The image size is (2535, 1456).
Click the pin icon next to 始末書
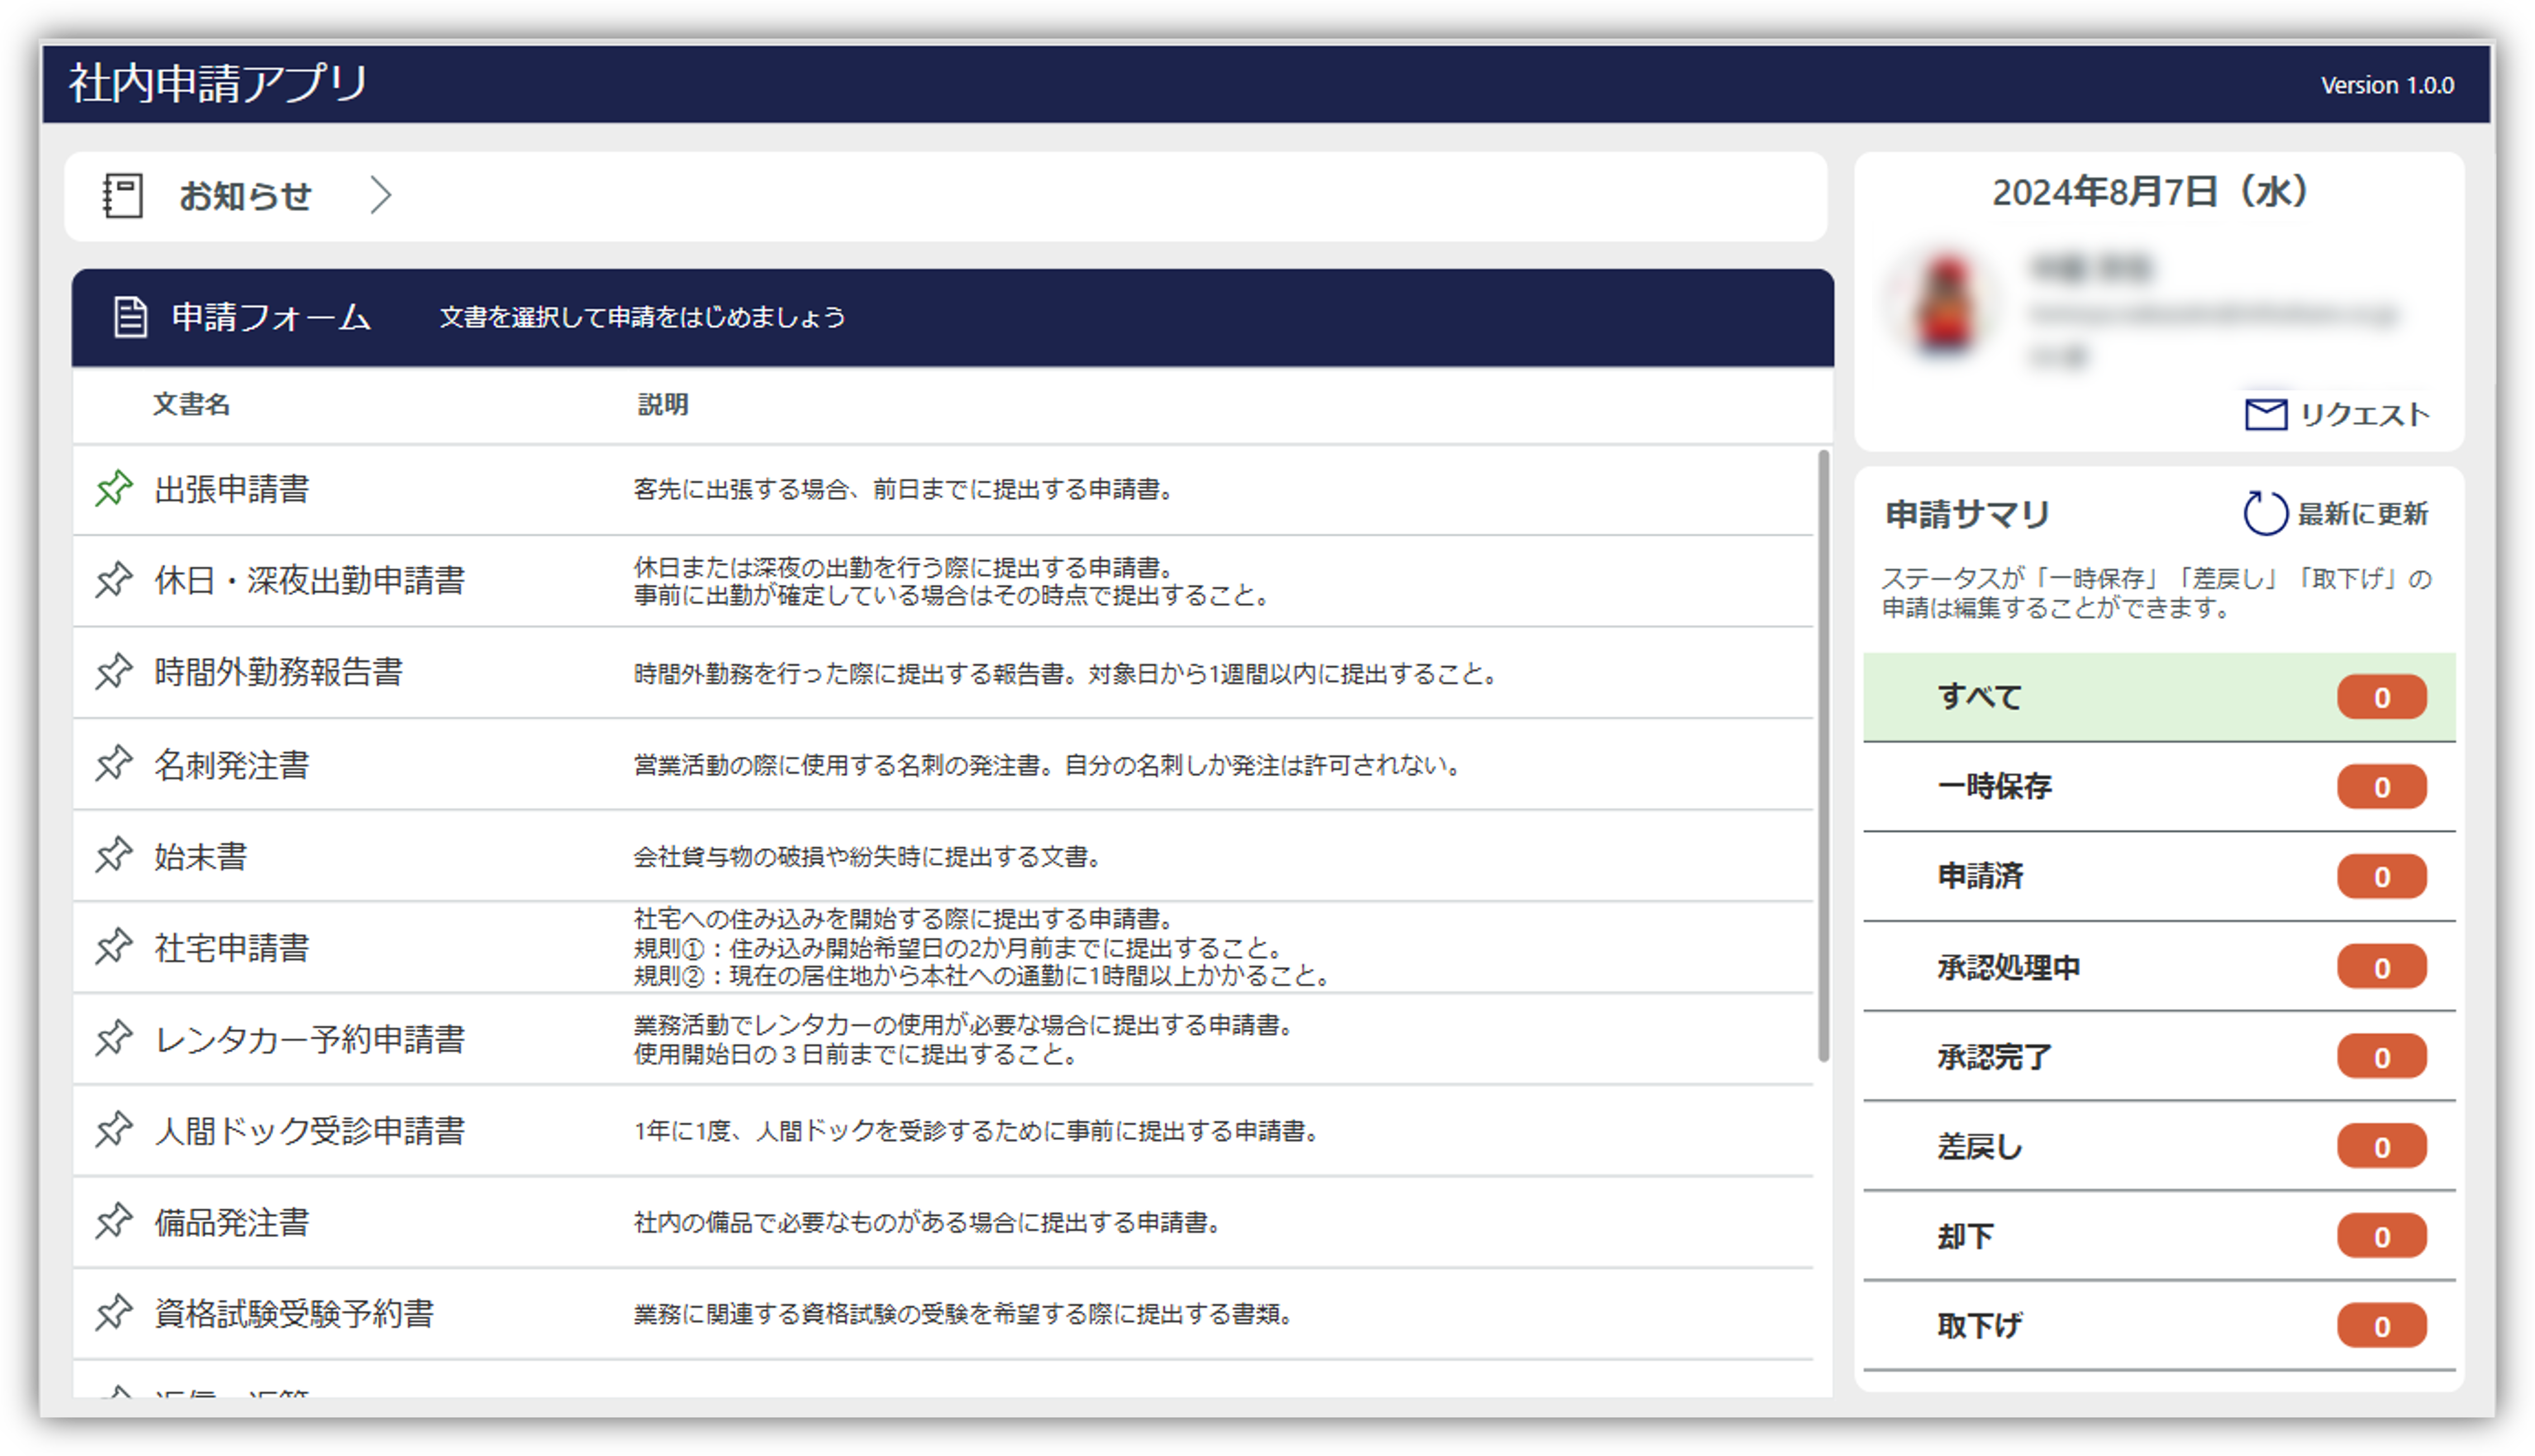pyautogui.click(x=114, y=855)
